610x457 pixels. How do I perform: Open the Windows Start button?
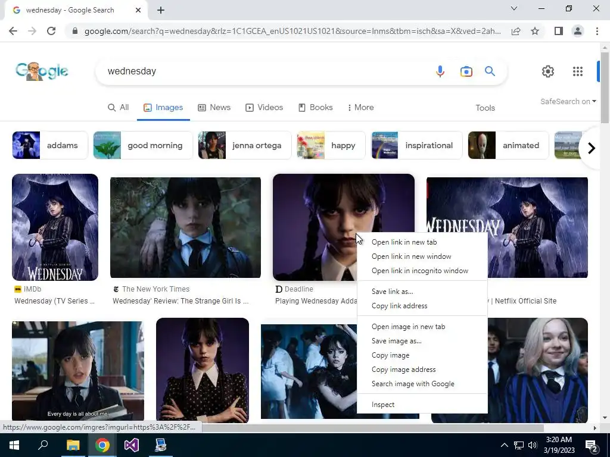click(x=14, y=445)
